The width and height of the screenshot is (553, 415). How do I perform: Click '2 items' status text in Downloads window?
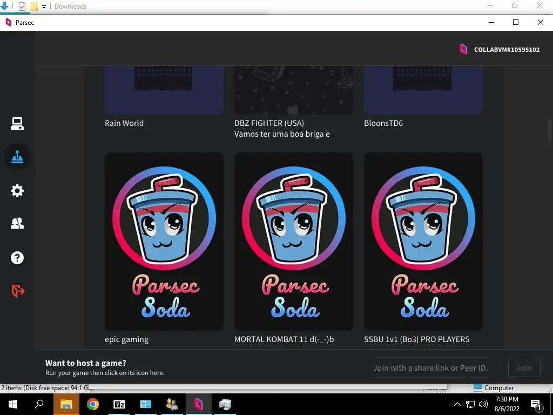11,388
